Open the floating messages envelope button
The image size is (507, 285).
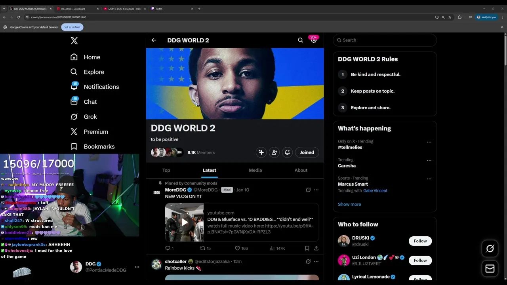[490, 269]
